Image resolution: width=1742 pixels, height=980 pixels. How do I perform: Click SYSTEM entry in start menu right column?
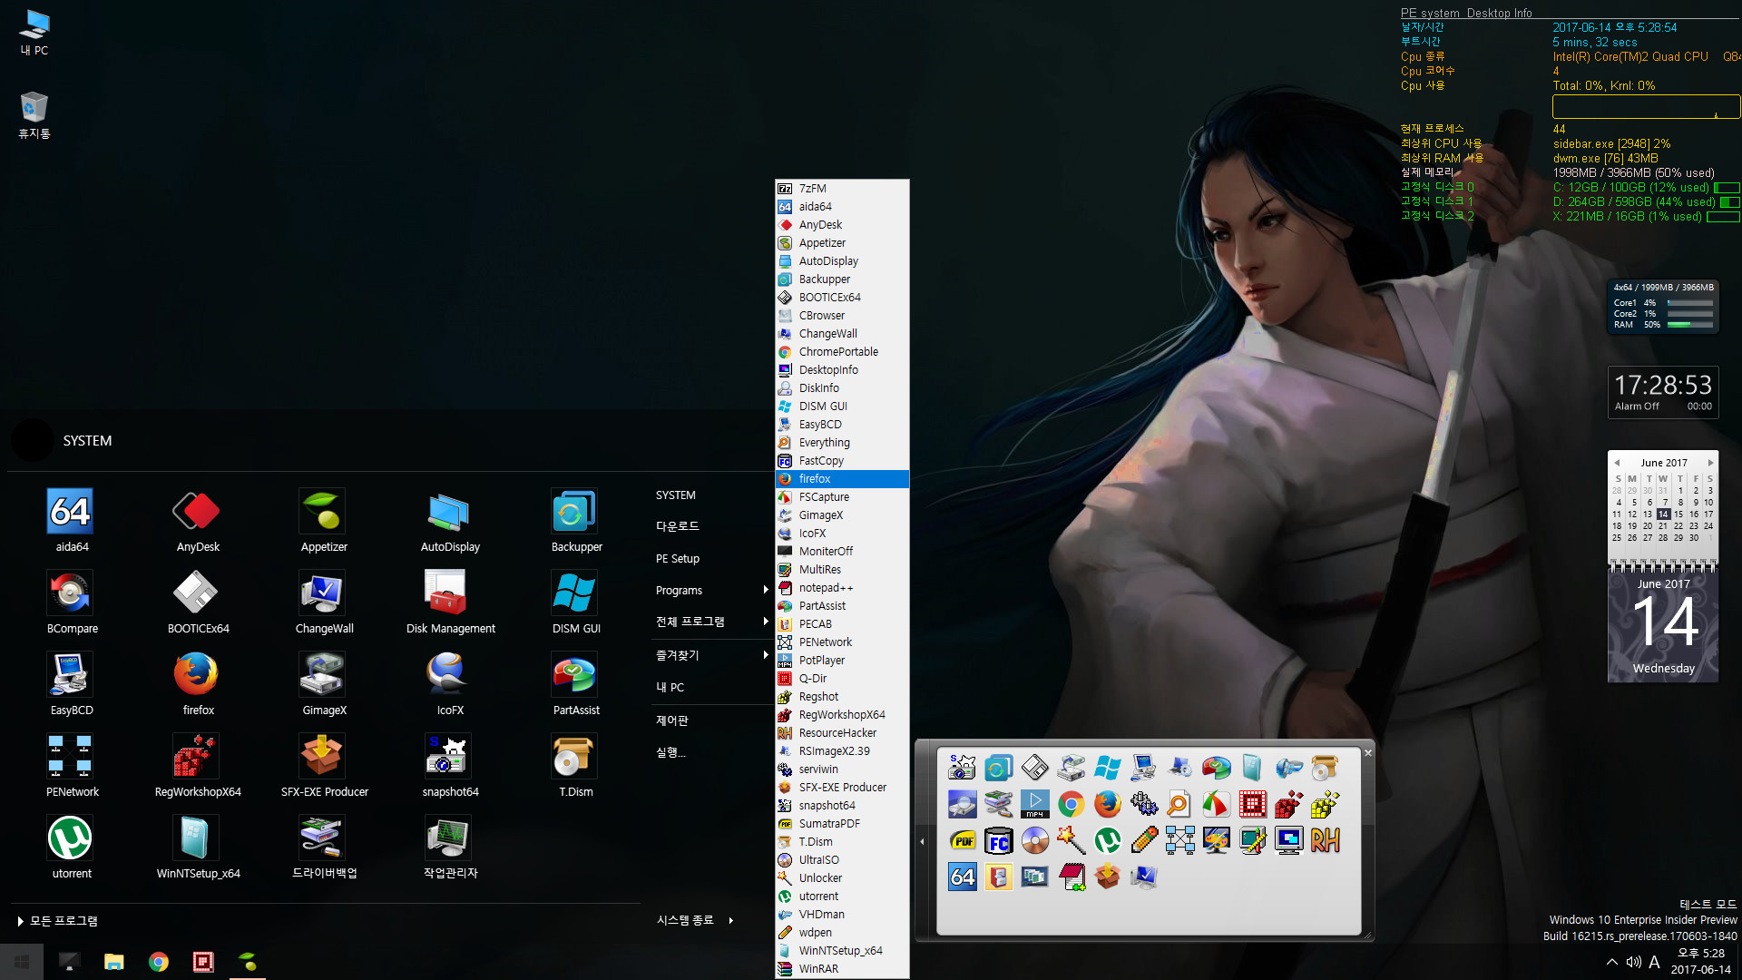[x=675, y=495]
